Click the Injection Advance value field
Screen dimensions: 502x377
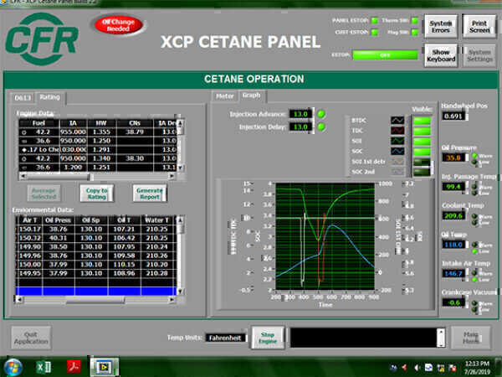click(x=300, y=114)
